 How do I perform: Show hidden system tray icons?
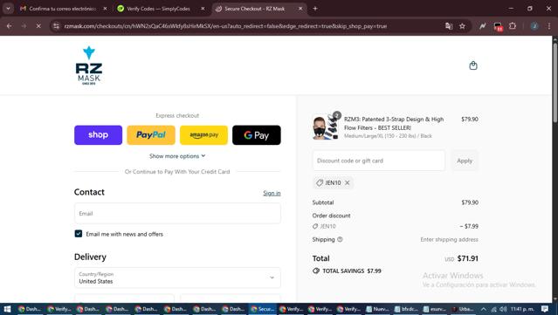coord(483,309)
